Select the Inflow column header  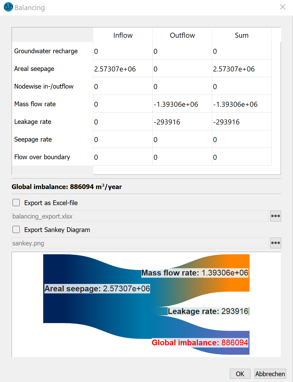click(x=123, y=35)
